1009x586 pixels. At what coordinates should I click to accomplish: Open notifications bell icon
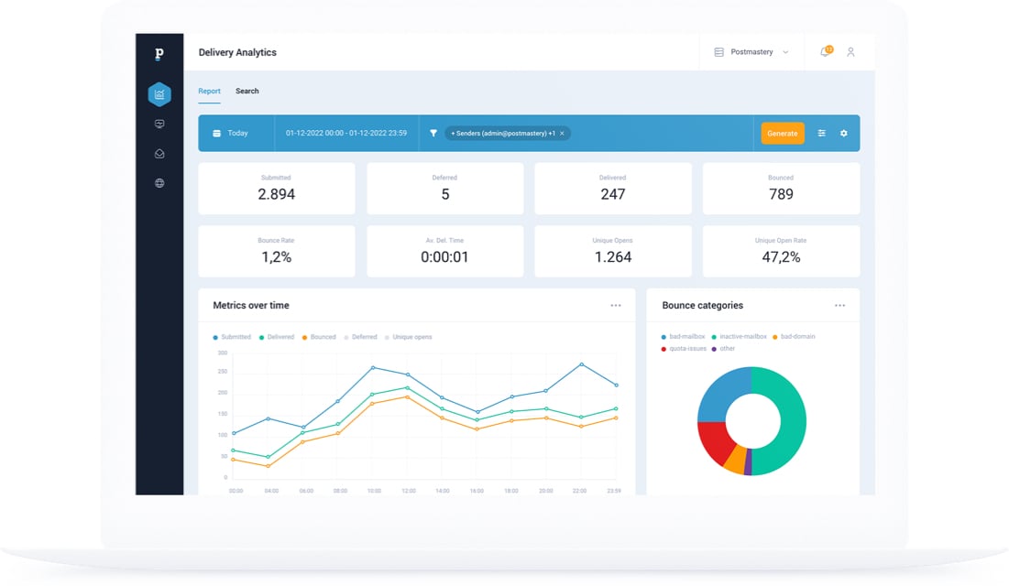tap(825, 52)
